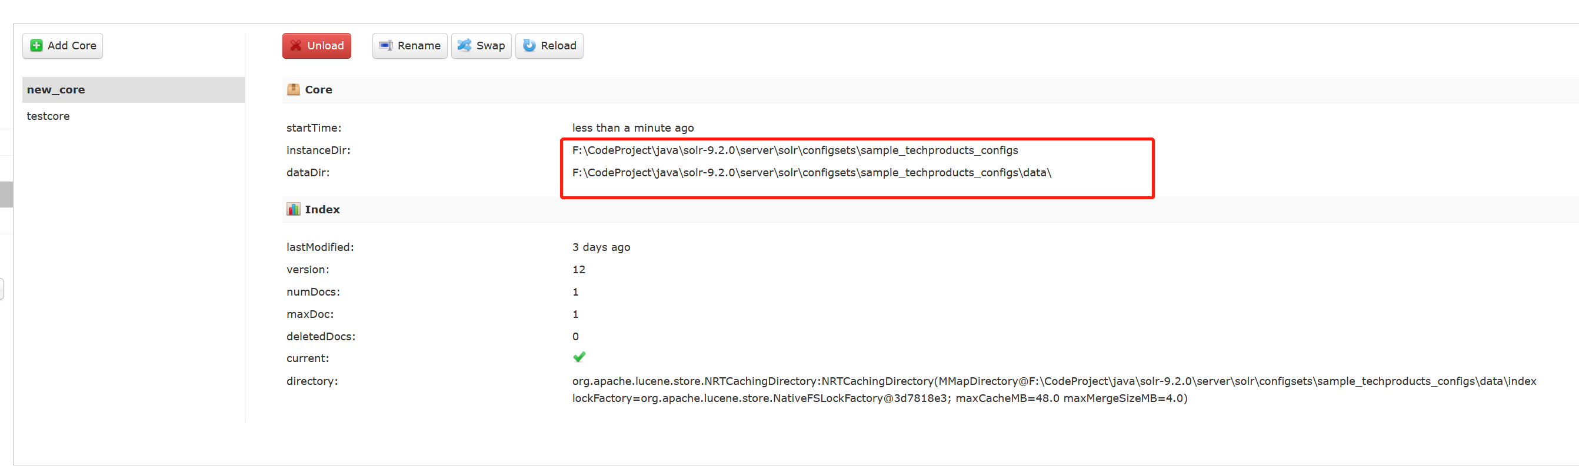This screenshot has height=466, width=1579.
Task: Click the dataDir path value
Action: [x=812, y=173]
